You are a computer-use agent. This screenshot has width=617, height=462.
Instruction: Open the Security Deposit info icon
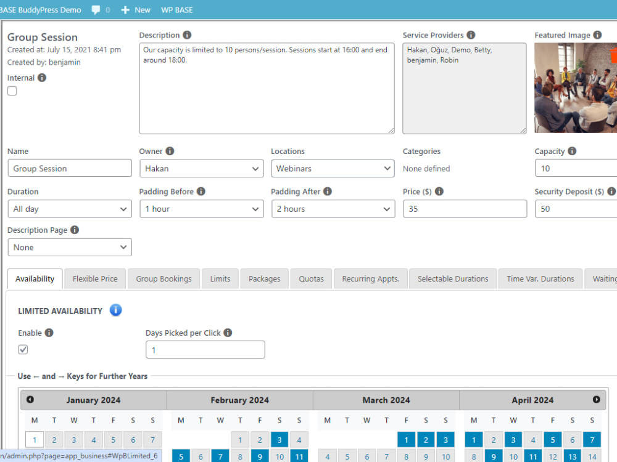click(x=611, y=192)
